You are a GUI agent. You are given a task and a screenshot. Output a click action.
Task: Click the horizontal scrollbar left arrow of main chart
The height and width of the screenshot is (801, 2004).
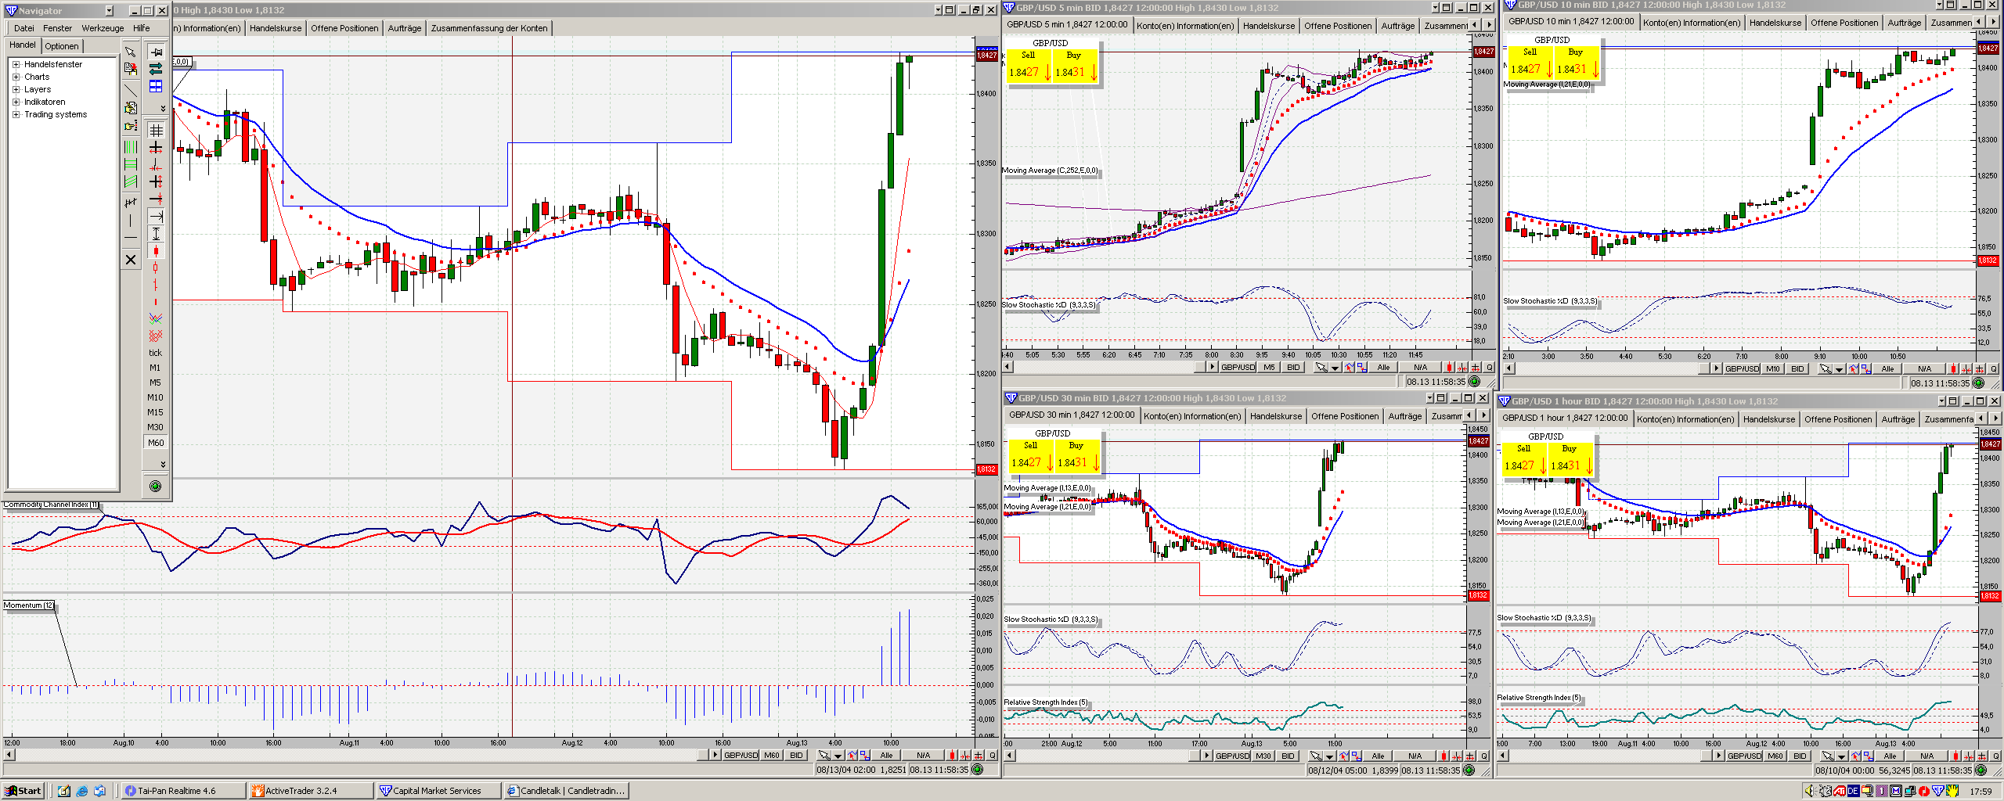tap(9, 755)
